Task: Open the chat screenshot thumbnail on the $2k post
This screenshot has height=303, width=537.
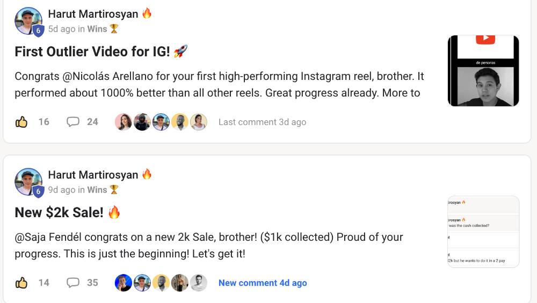Action: (x=483, y=232)
